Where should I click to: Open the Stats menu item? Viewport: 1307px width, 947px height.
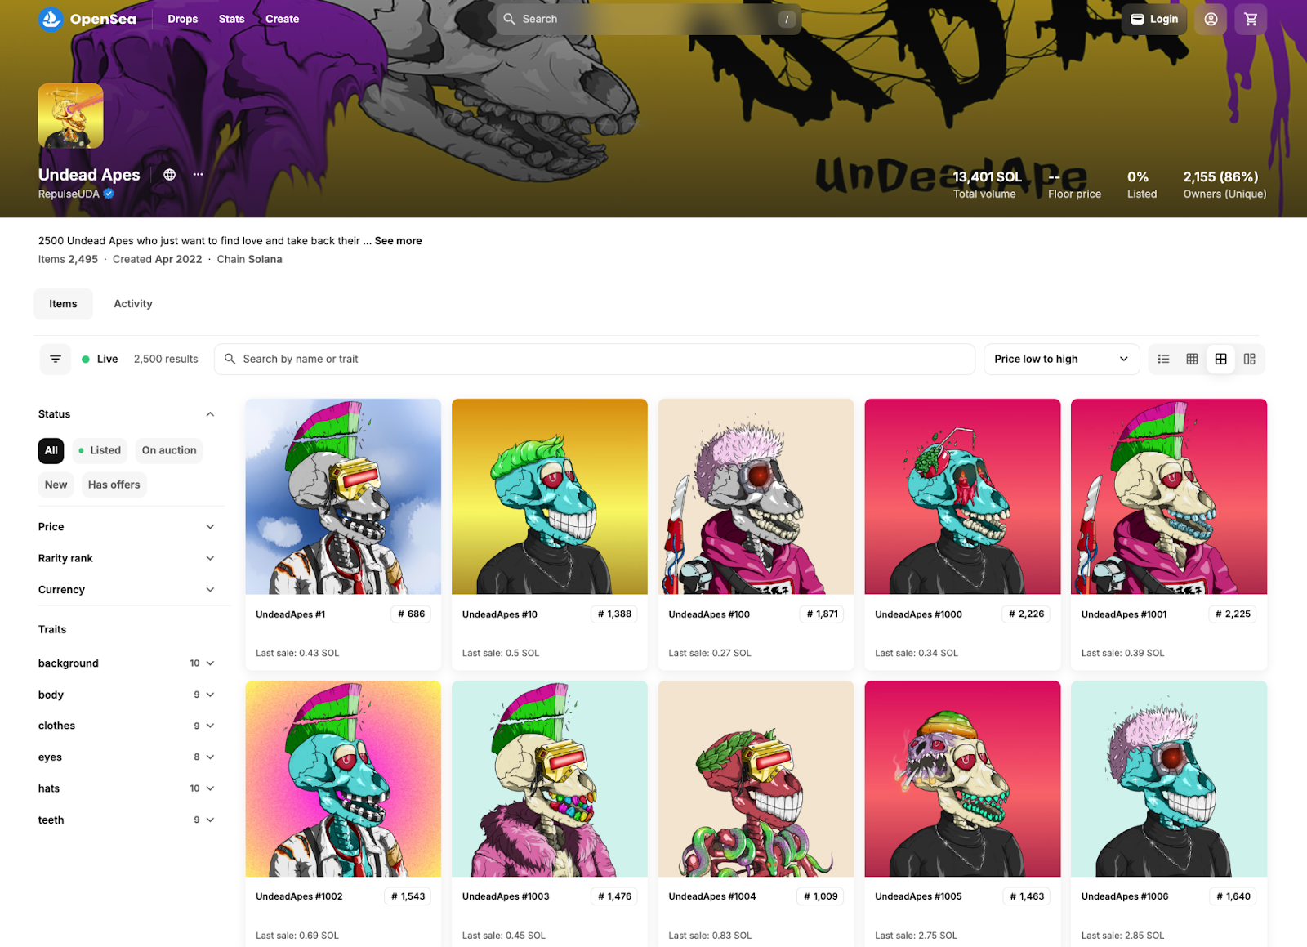tap(231, 19)
